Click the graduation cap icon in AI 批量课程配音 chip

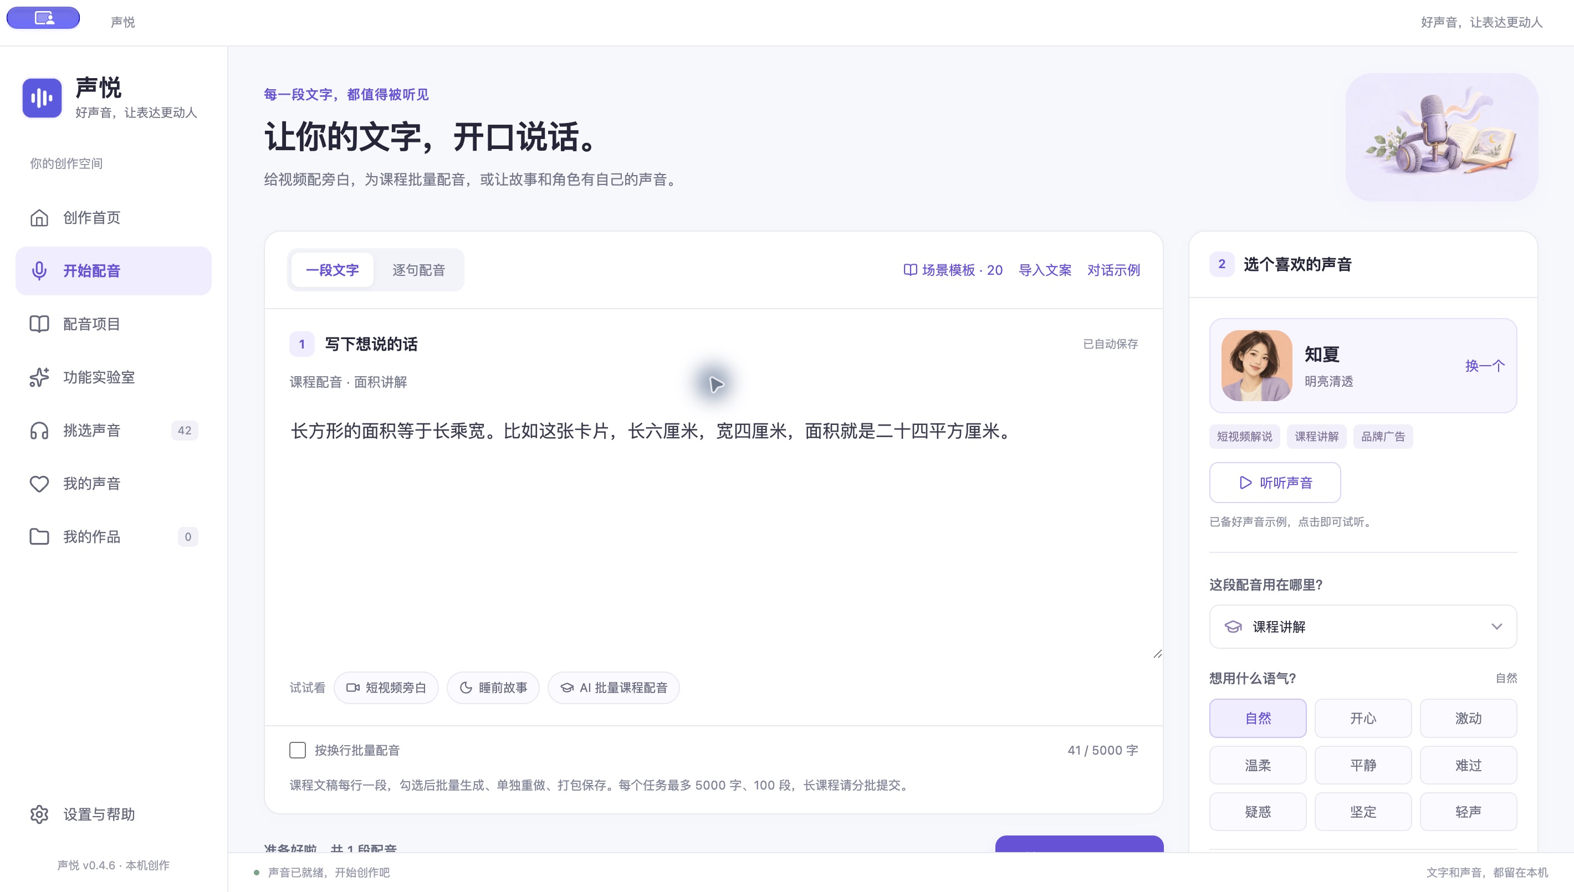(x=567, y=688)
